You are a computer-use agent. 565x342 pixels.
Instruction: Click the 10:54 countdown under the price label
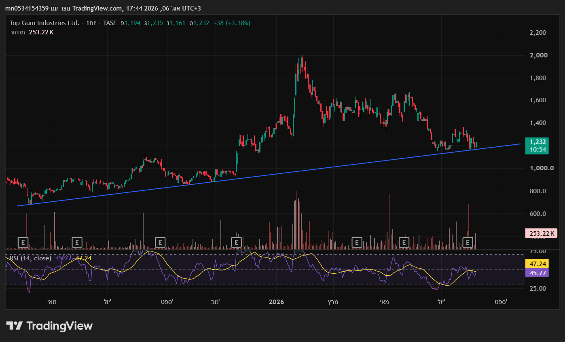[537, 150]
